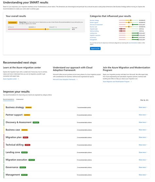This screenshot has height=182, width=155.
Task: Click the 'Improve your results' heading
Action: click(x=16, y=92)
